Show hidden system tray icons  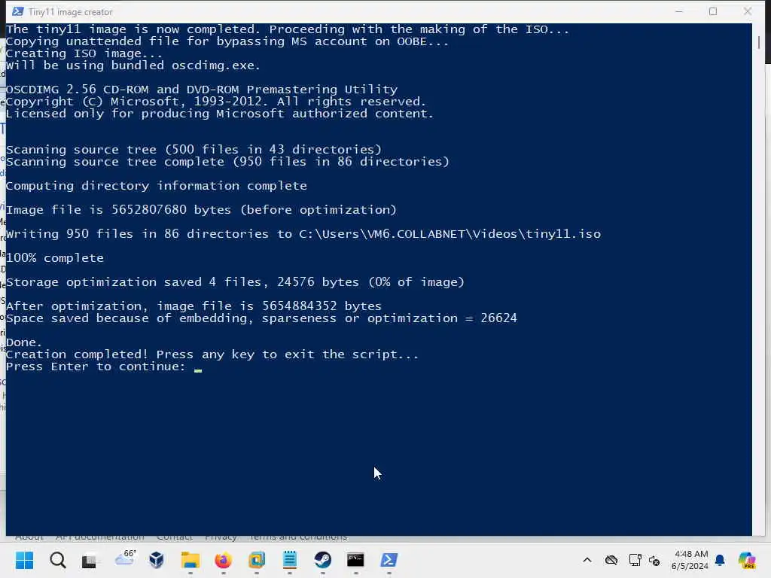point(587,560)
